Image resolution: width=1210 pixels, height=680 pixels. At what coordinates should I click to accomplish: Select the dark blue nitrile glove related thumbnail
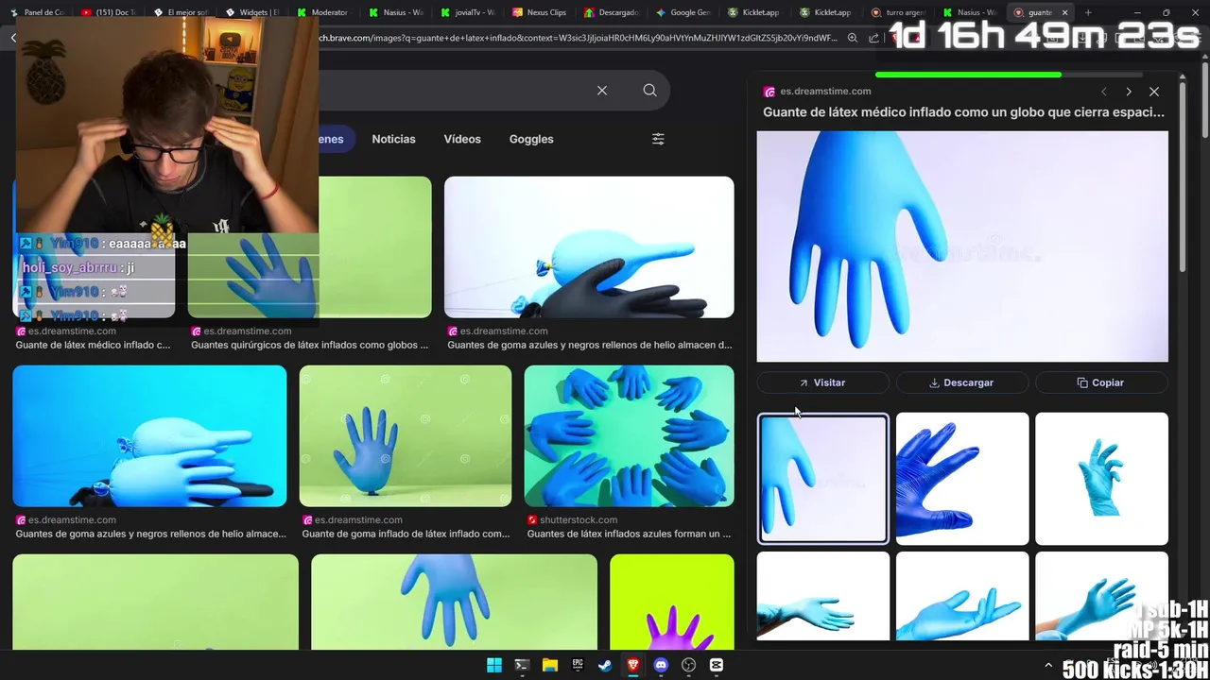(x=962, y=479)
